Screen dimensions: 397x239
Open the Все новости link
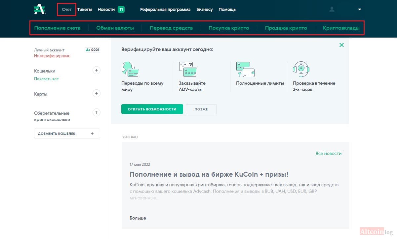coord(329,153)
